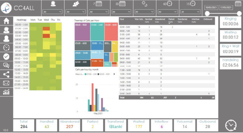243x133 pixels.
Task: Click the legend next arrow in Calls per hour chart
Action: (115, 74)
